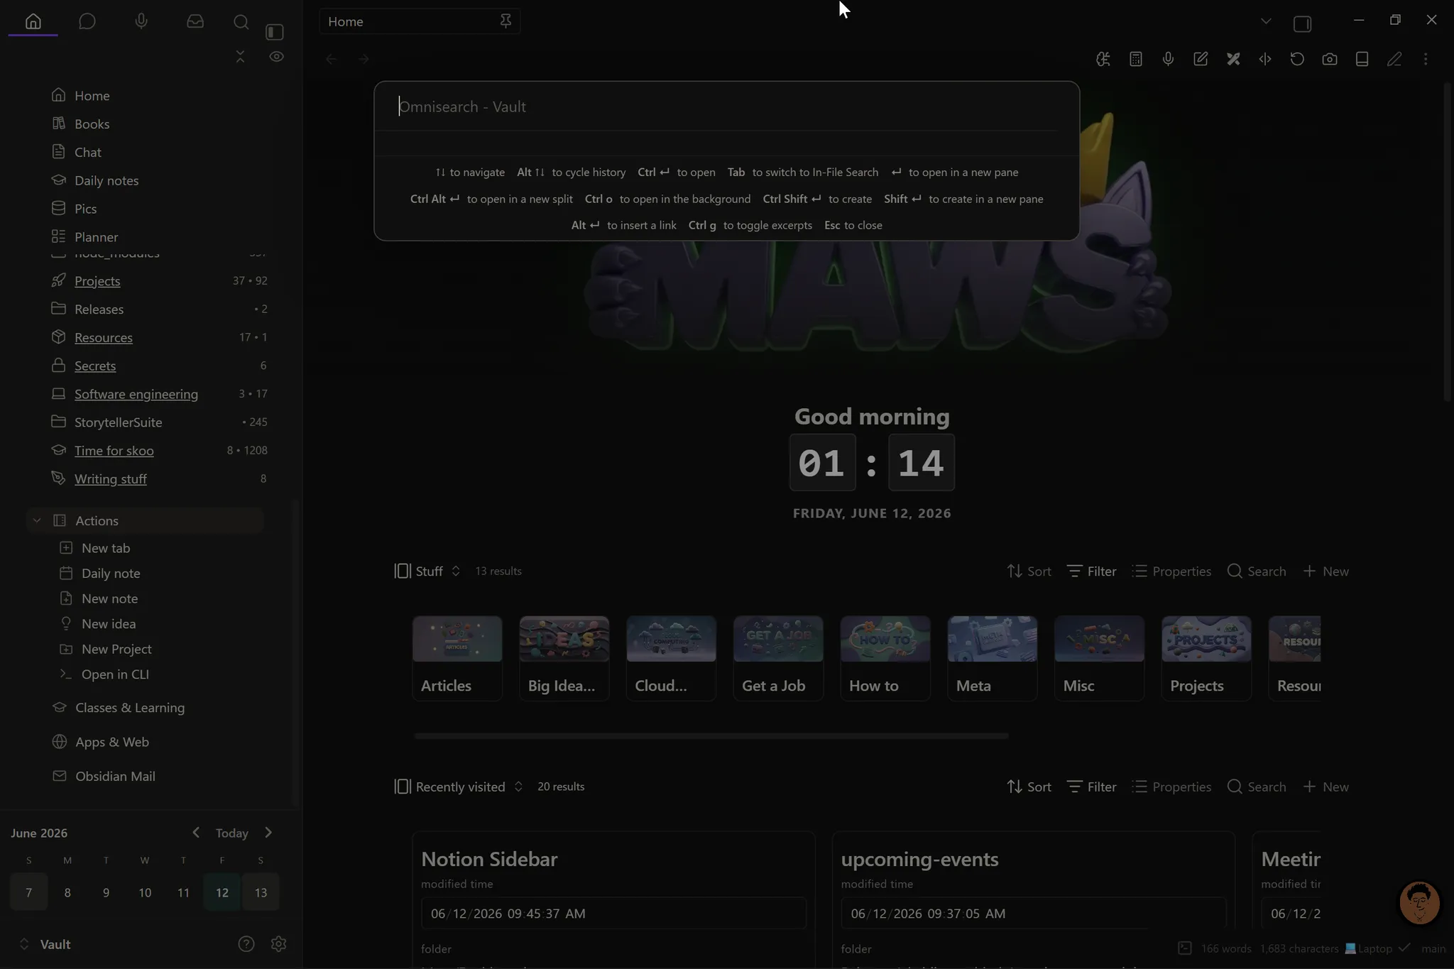Viewport: 1454px width, 969px height.
Task: Select the microphone icon in the left sidebar tabs
Action: tap(141, 21)
